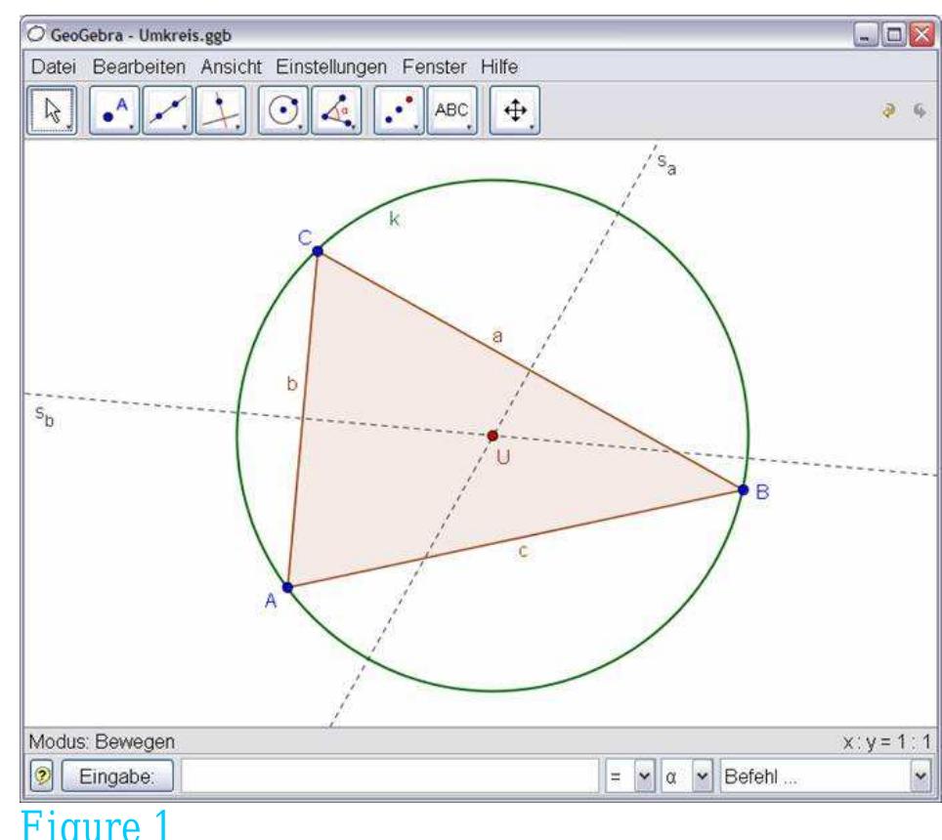Click the 'x : y = 1 : 1' ratio text

[887, 742]
